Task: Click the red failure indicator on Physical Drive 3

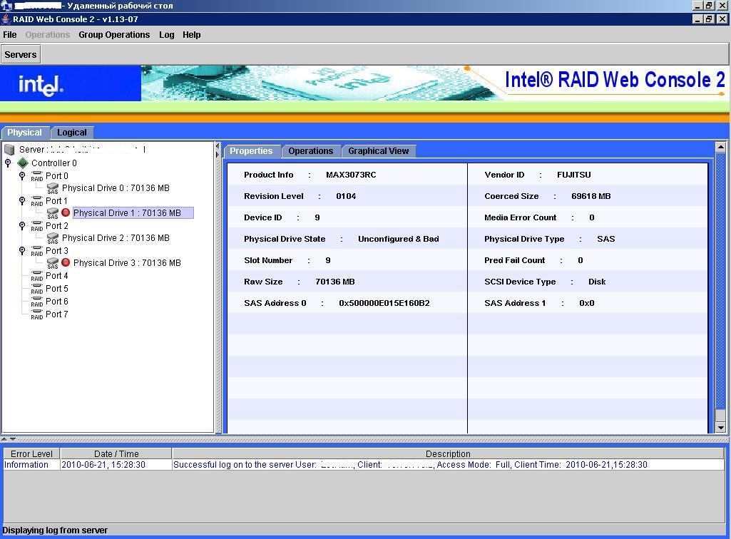Action: (x=66, y=263)
